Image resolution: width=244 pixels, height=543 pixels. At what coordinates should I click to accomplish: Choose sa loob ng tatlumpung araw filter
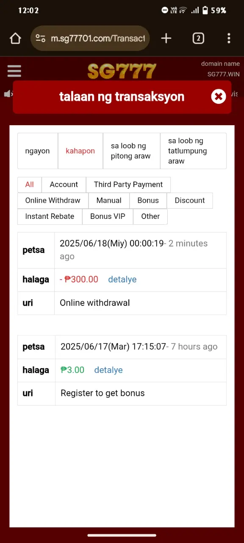193,151
